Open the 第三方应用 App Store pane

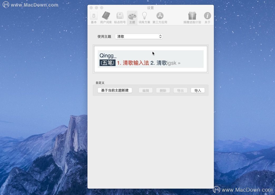160,18
